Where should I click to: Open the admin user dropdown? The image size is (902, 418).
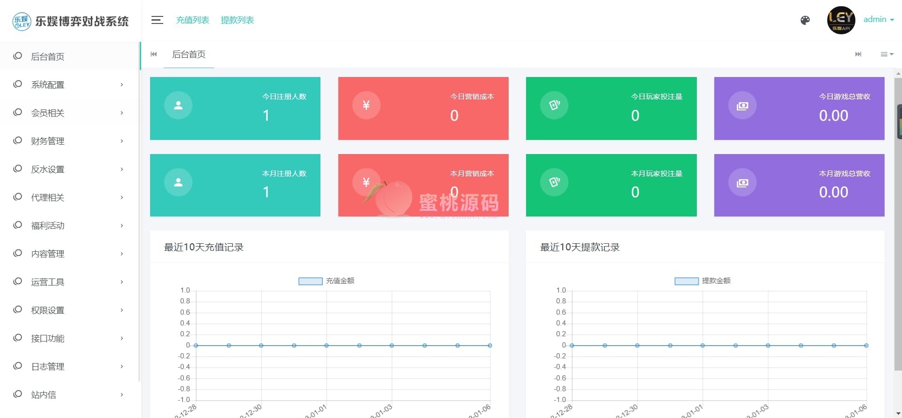pyautogui.click(x=878, y=19)
